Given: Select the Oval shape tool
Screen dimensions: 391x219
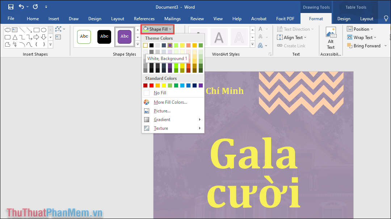Looking at the screenshot, I should point(44,30).
